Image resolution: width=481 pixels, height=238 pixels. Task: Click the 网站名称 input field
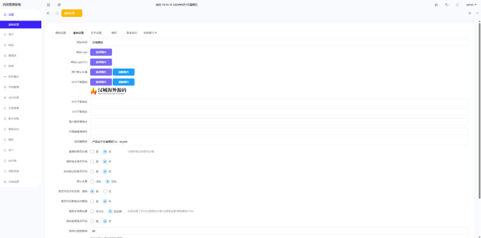pyautogui.click(x=279, y=42)
